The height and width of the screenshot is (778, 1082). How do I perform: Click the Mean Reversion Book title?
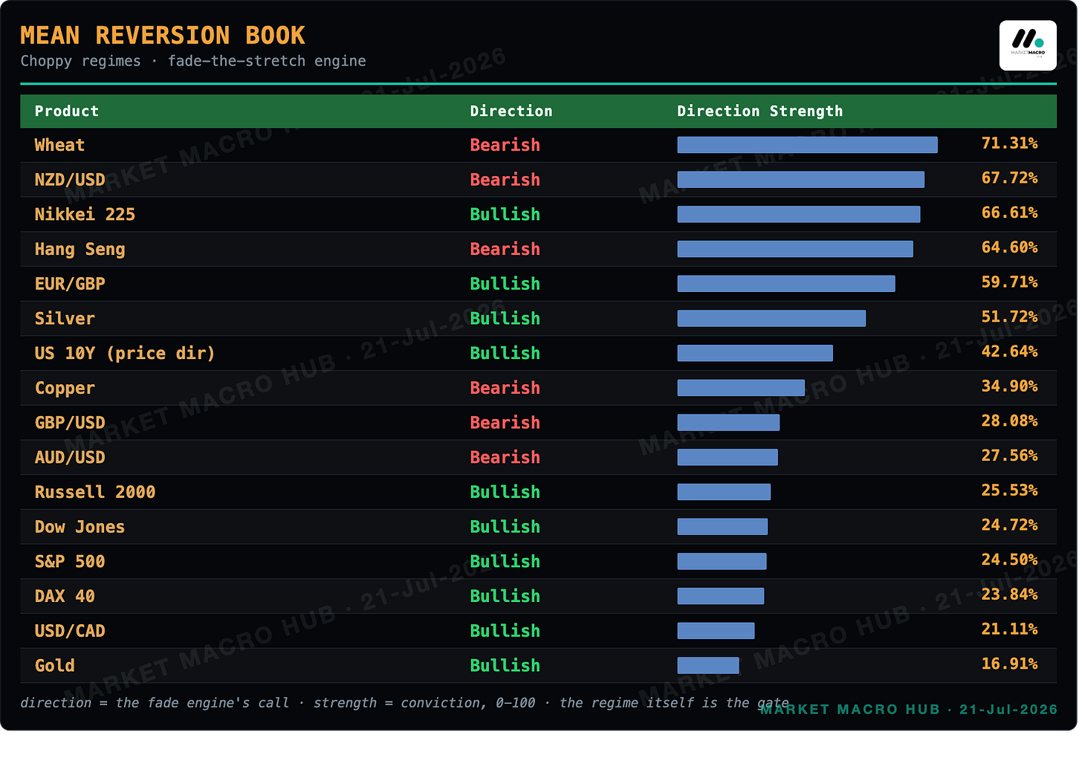tap(163, 36)
